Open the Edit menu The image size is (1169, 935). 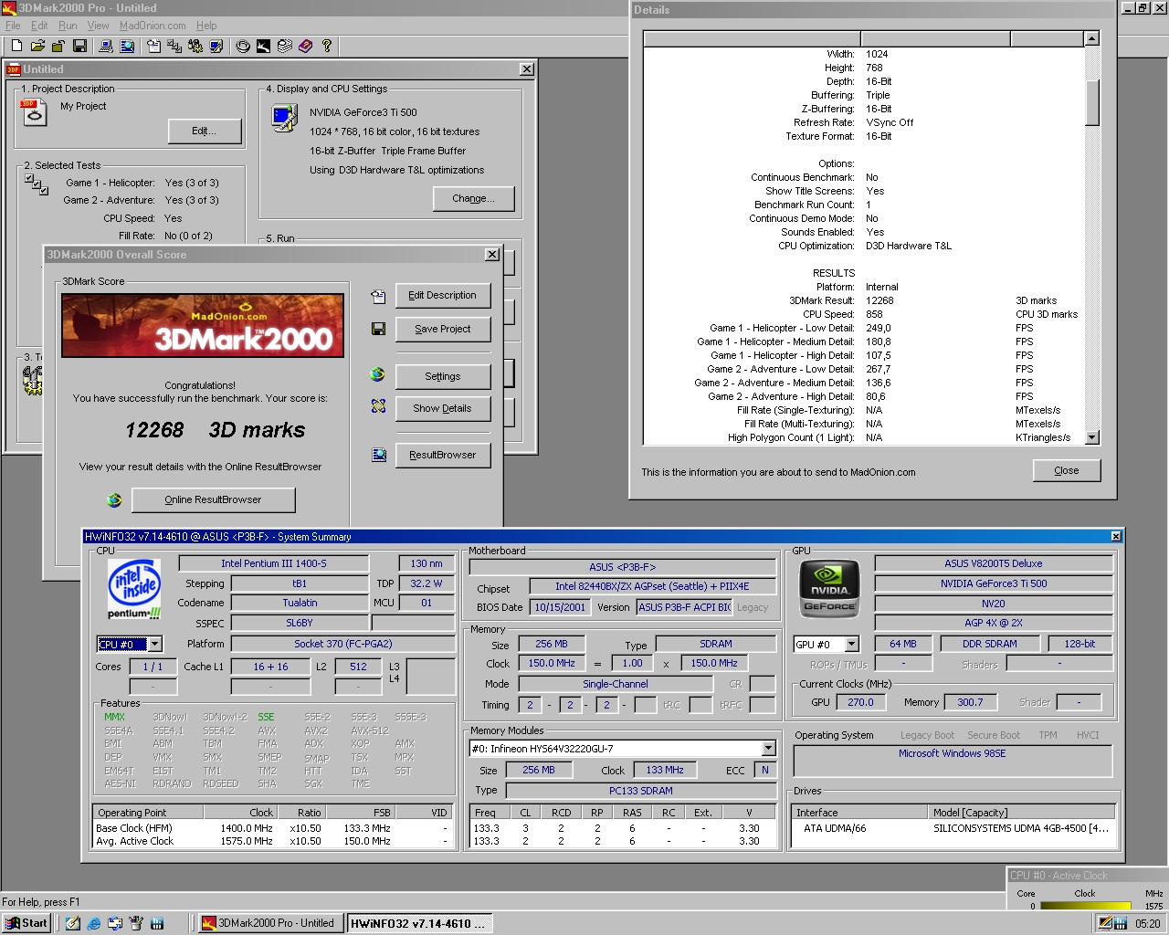click(x=39, y=26)
